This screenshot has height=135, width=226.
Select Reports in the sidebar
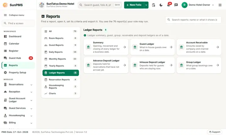point(18,65)
